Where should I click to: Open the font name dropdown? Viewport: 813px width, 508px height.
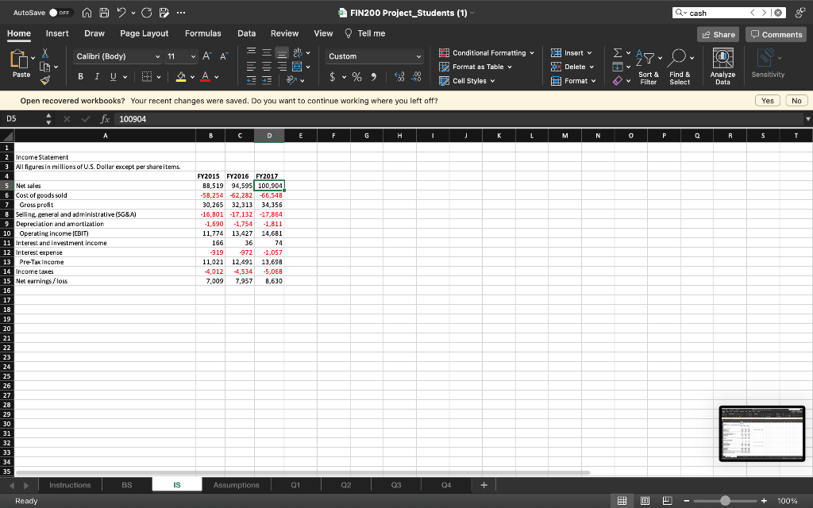pos(157,56)
